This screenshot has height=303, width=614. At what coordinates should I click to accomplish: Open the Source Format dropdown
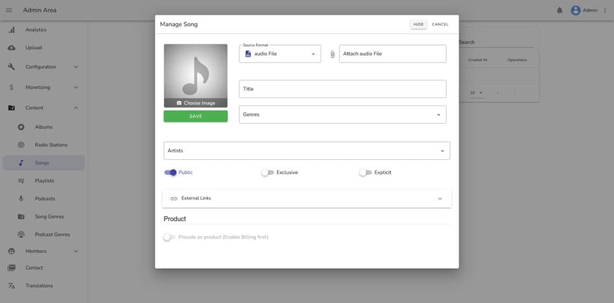280,54
